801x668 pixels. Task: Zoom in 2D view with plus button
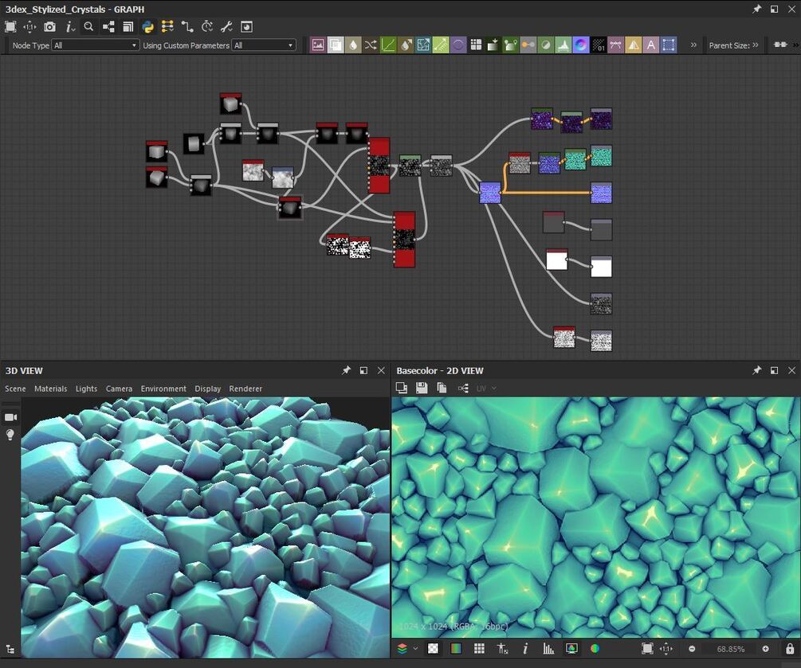coord(765,649)
